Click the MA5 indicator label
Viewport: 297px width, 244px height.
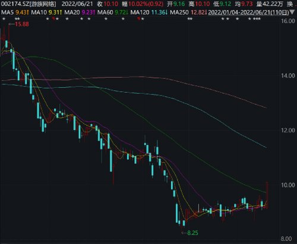click(7, 12)
